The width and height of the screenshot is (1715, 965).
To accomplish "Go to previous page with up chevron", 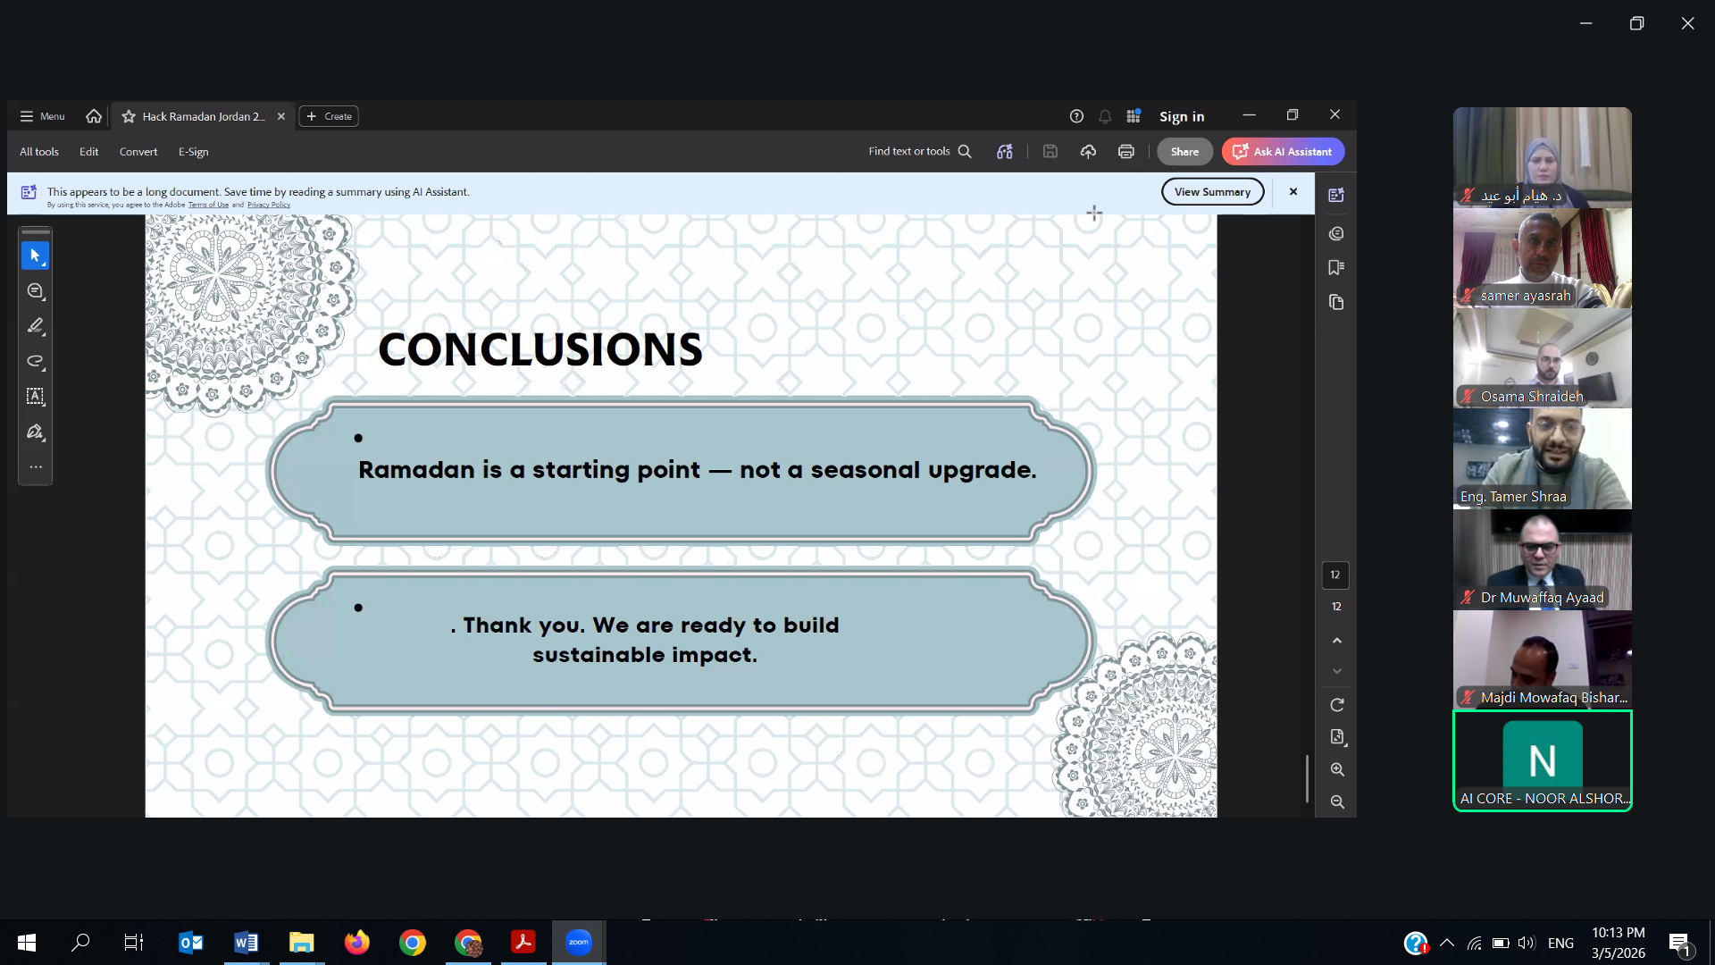I will (x=1336, y=641).
